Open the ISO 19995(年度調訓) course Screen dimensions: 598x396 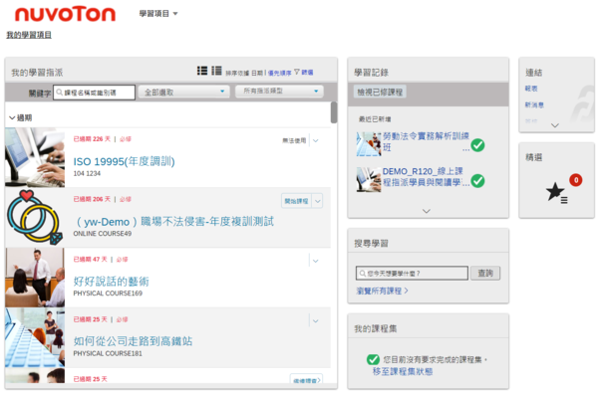[124, 161]
